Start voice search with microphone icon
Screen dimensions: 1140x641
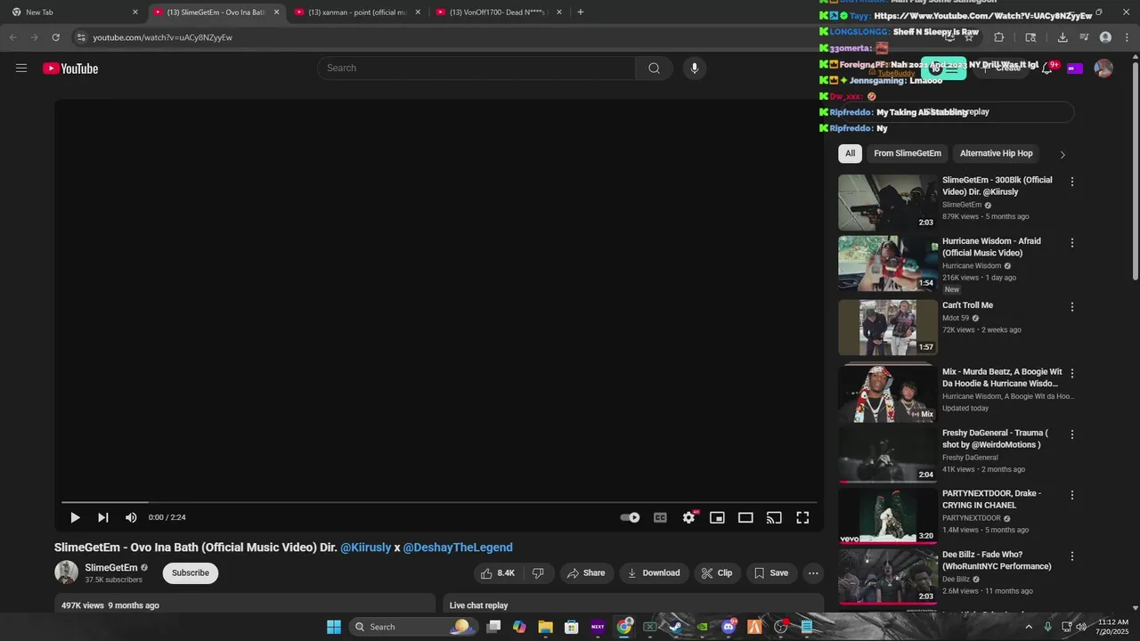(x=695, y=68)
